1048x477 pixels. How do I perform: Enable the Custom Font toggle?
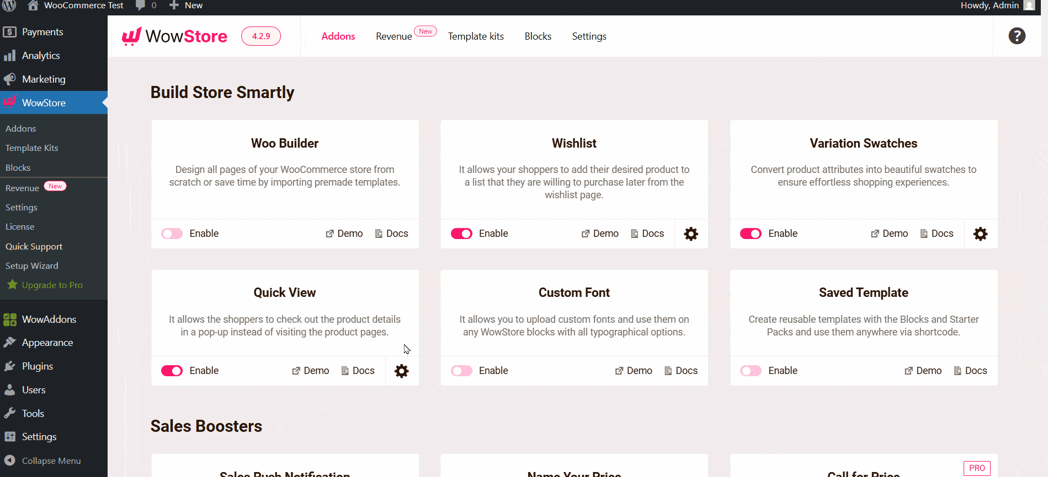pos(461,371)
